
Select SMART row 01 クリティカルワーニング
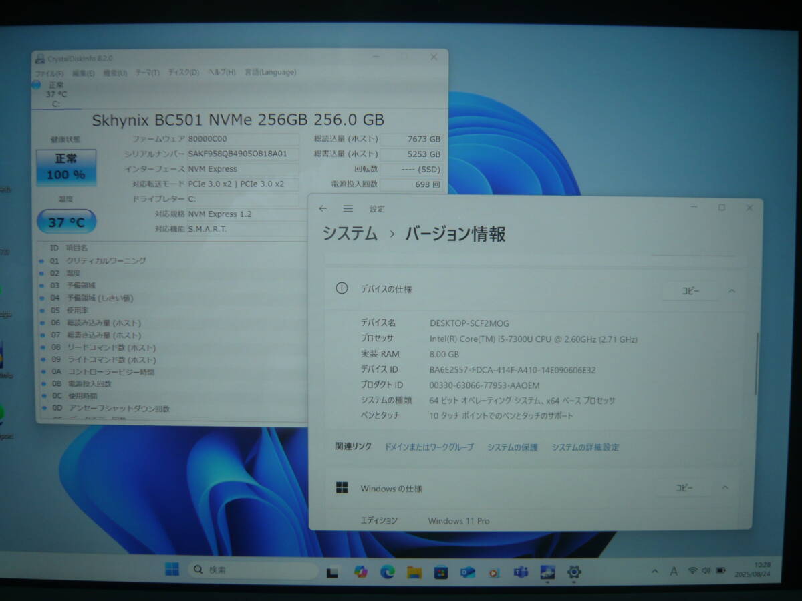coord(174,260)
